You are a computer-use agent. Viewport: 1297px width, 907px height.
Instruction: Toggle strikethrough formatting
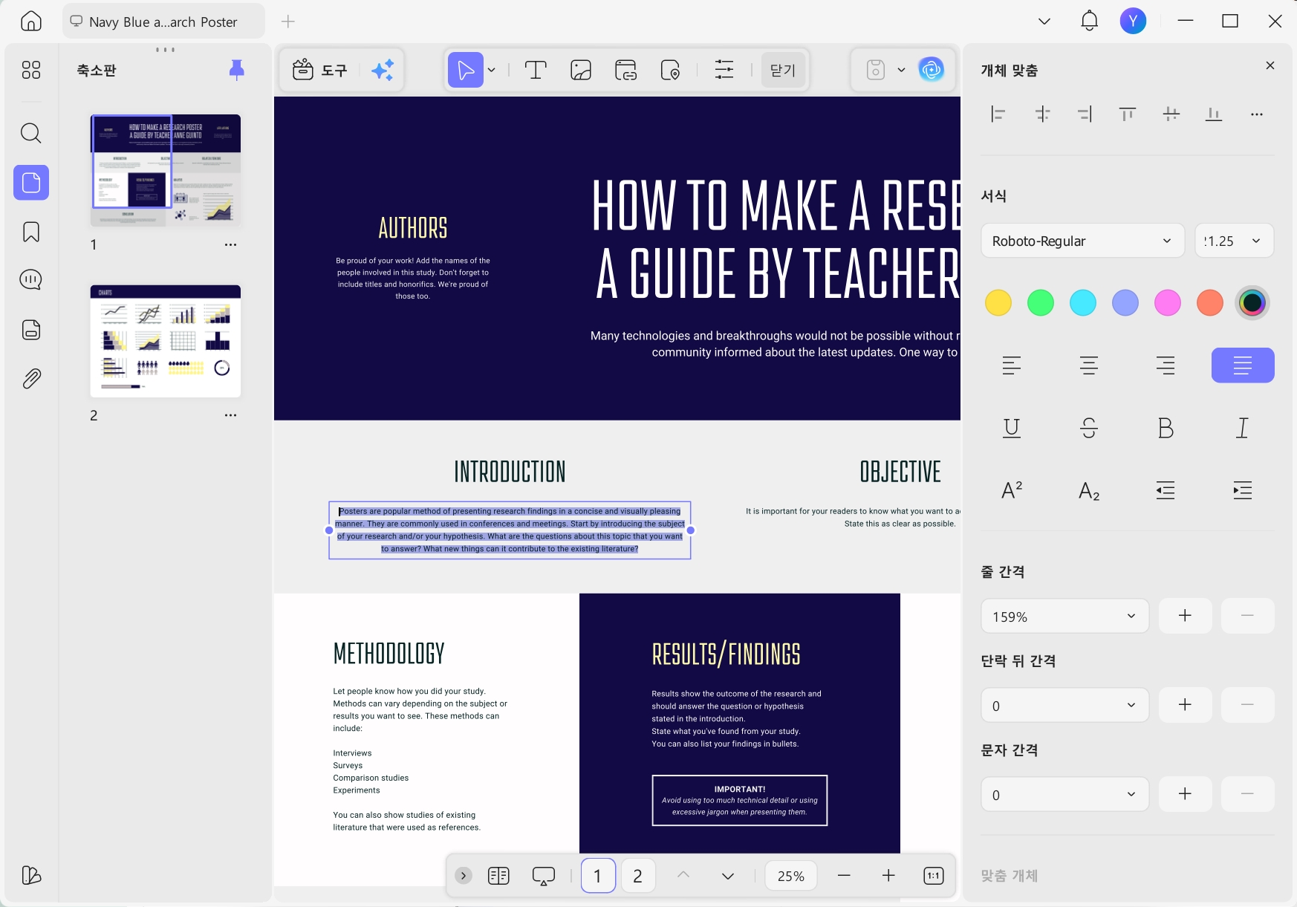click(x=1089, y=428)
